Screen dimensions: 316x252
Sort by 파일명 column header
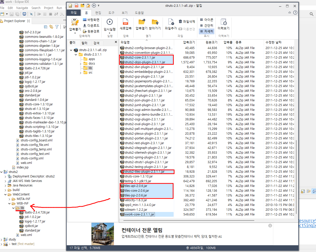coord(146,42)
